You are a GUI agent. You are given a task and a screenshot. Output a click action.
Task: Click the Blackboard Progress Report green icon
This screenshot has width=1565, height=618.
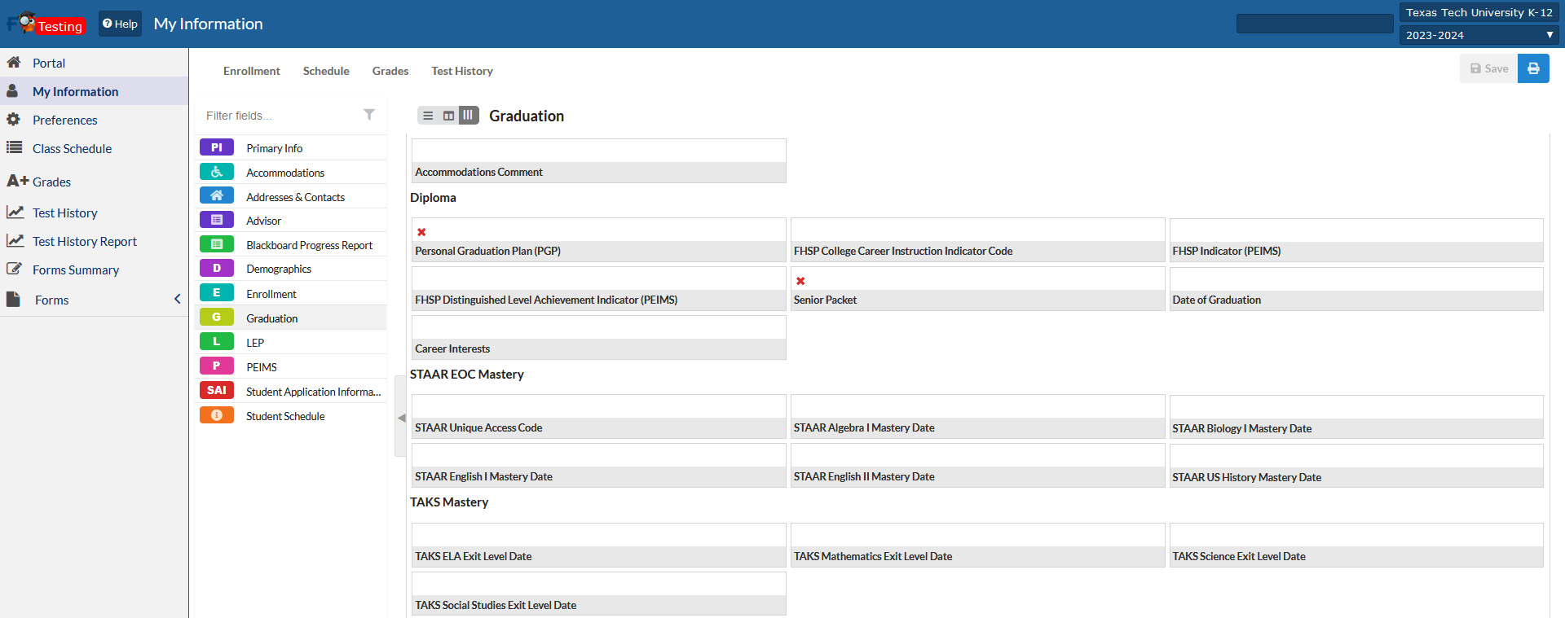[x=217, y=244]
